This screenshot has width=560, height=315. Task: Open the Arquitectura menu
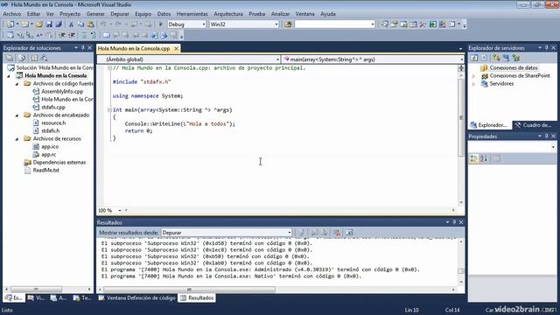pyautogui.click(x=228, y=14)
